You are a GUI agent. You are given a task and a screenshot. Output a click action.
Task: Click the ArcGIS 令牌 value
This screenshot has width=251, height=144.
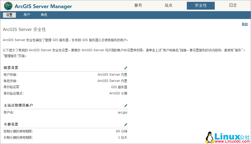tap(118, 93)
